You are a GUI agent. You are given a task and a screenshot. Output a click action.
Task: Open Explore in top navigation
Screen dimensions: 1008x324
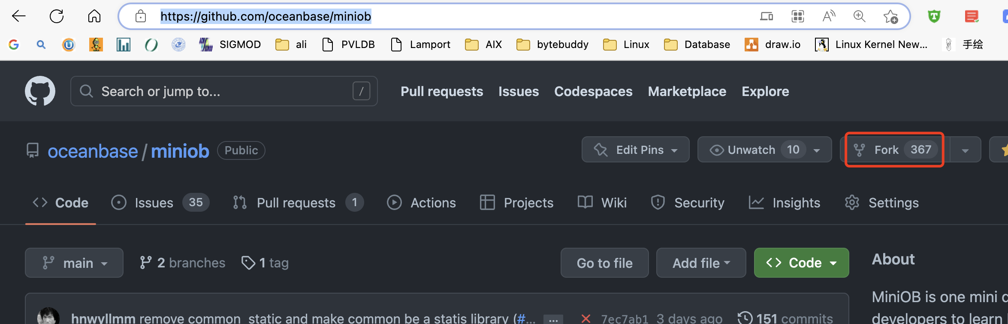(x=765, y=91)
